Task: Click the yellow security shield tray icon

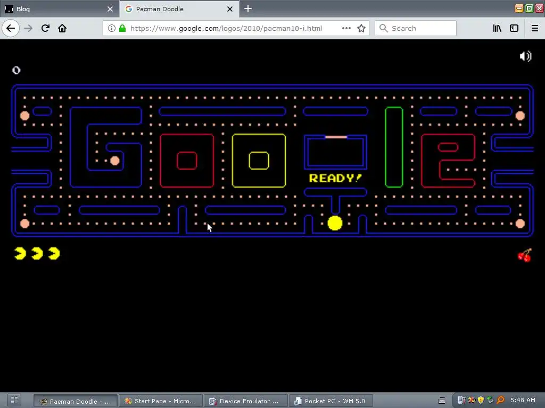Action: coord(481,401)
